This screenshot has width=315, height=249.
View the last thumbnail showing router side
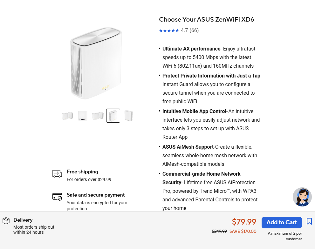(x=128, y=116)
